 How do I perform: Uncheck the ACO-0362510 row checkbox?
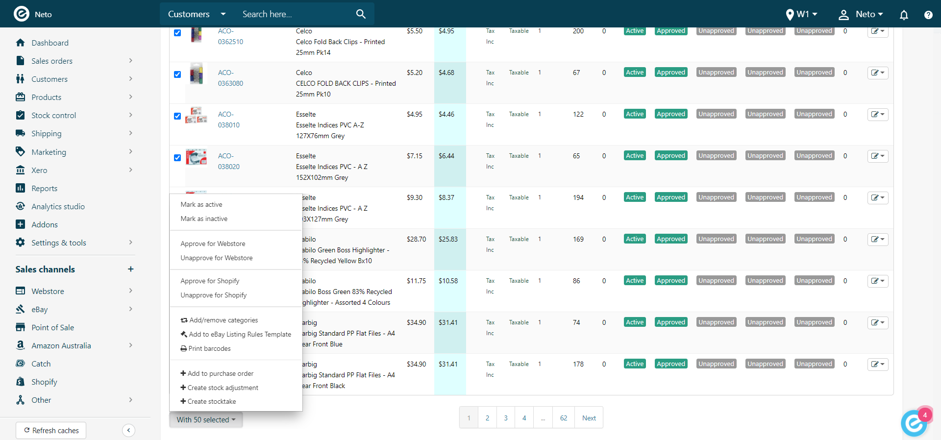tap(177, 33)
